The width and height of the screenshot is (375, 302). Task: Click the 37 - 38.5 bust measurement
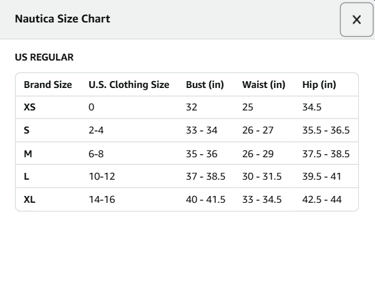click(x=206, y=177)
